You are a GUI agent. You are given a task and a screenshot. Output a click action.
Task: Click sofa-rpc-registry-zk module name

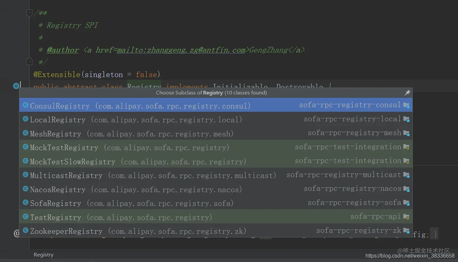(x=359, y=230)
